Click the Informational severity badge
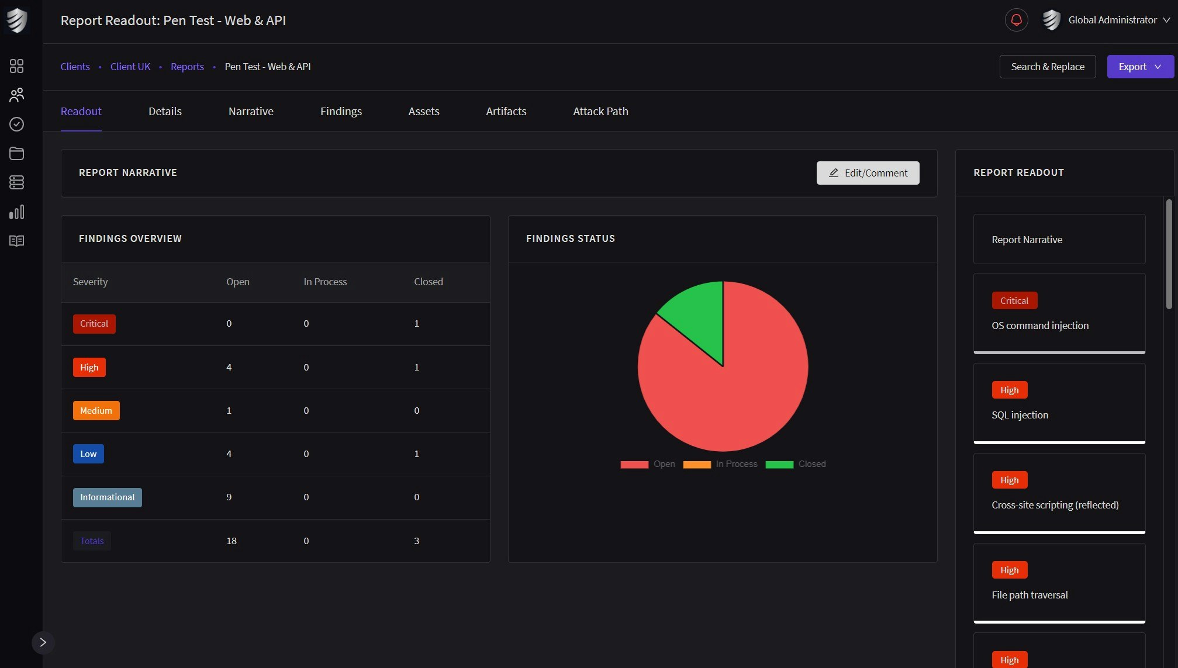The image size is (1178, 668). [108, 497]
